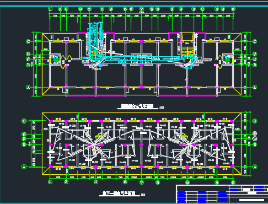Select axis bubble A left of the upper plan

pos(28,87)
